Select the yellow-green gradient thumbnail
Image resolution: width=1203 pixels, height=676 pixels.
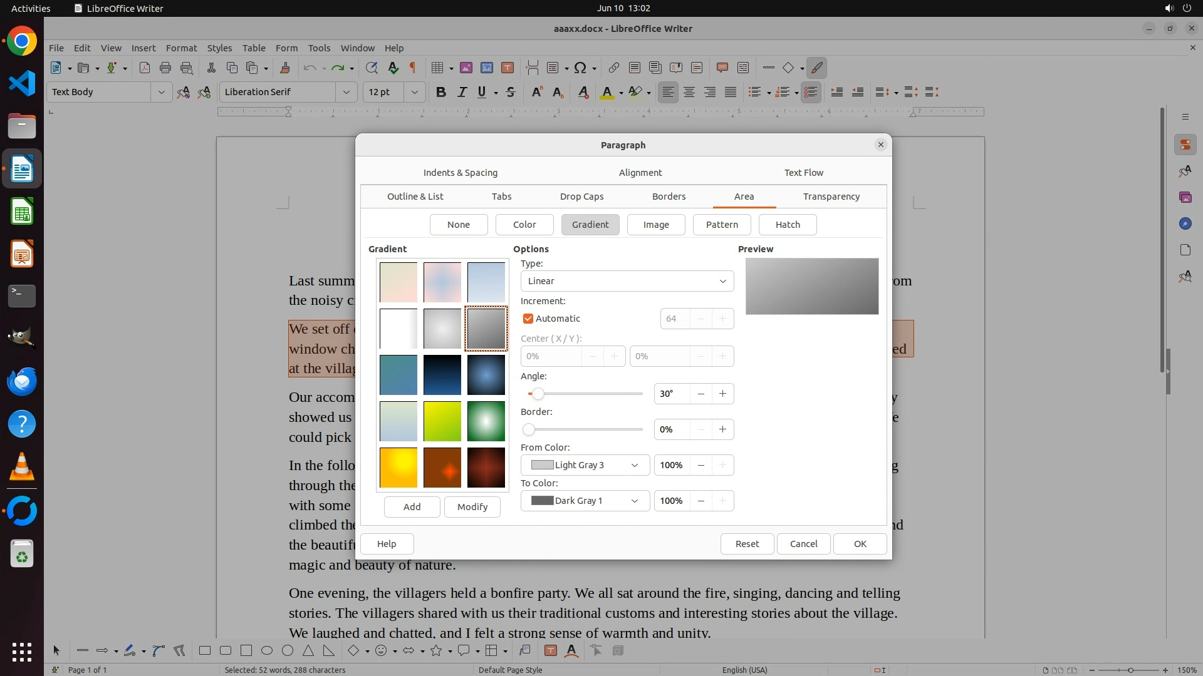click(442, 421)
